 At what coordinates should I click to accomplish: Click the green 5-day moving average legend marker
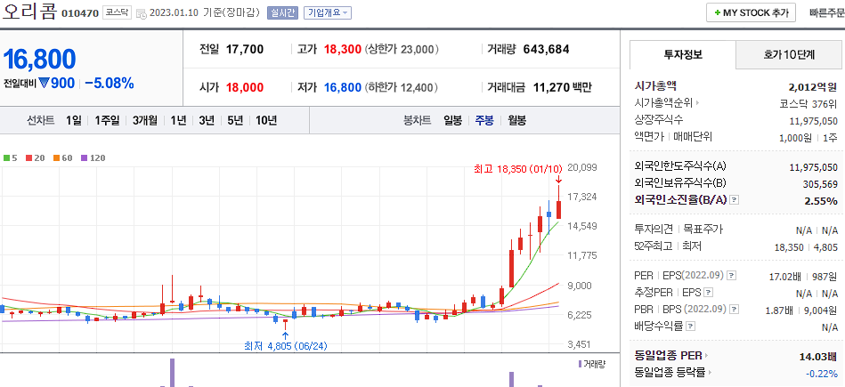click(x=6, y=158)
